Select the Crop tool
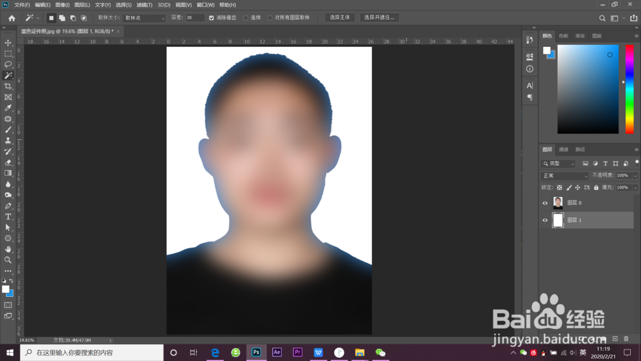 click(8, 87)
